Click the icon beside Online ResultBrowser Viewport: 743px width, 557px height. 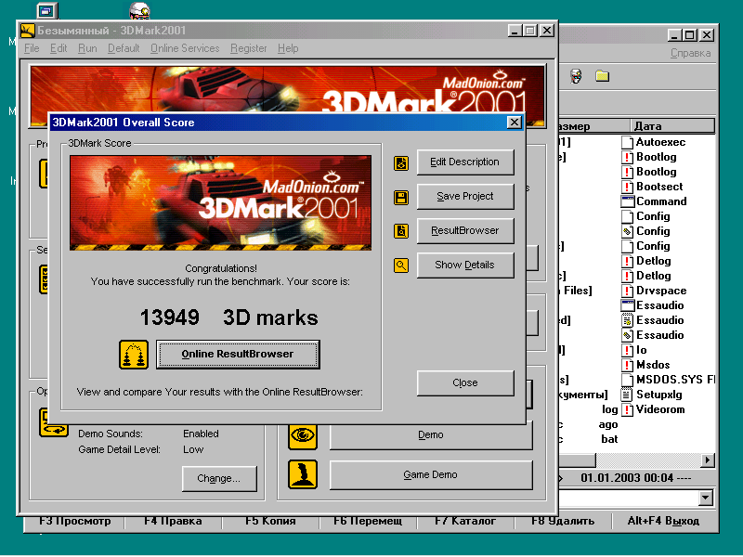pyautogui.click(x=134, y=355)
